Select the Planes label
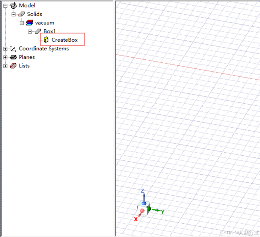The width and height of the screenshot is (260, 237). [27, 57]
